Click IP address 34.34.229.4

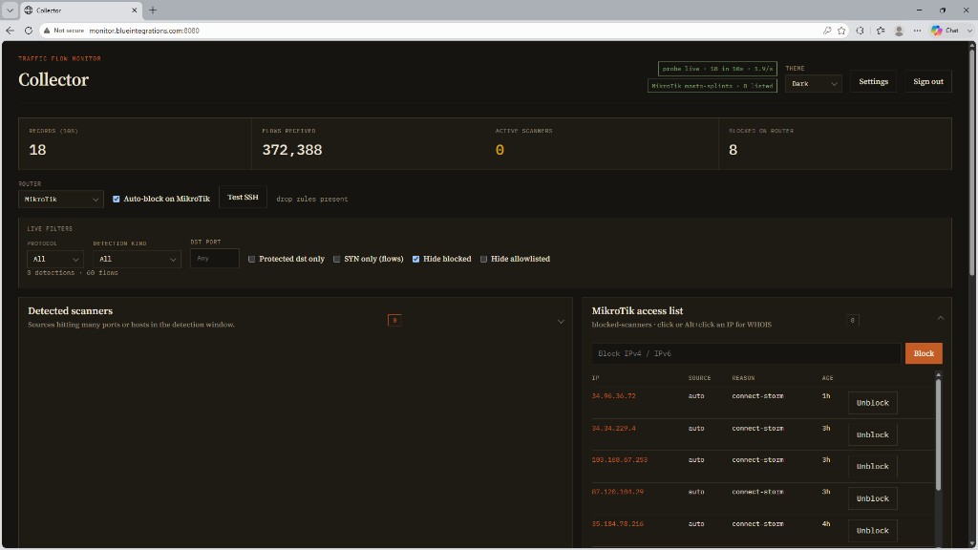pos(614,429)
